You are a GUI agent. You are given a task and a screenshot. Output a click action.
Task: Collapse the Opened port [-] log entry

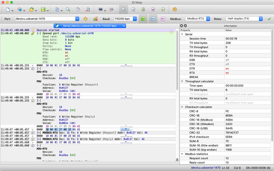pyautogui.click(x=39, y=33)
